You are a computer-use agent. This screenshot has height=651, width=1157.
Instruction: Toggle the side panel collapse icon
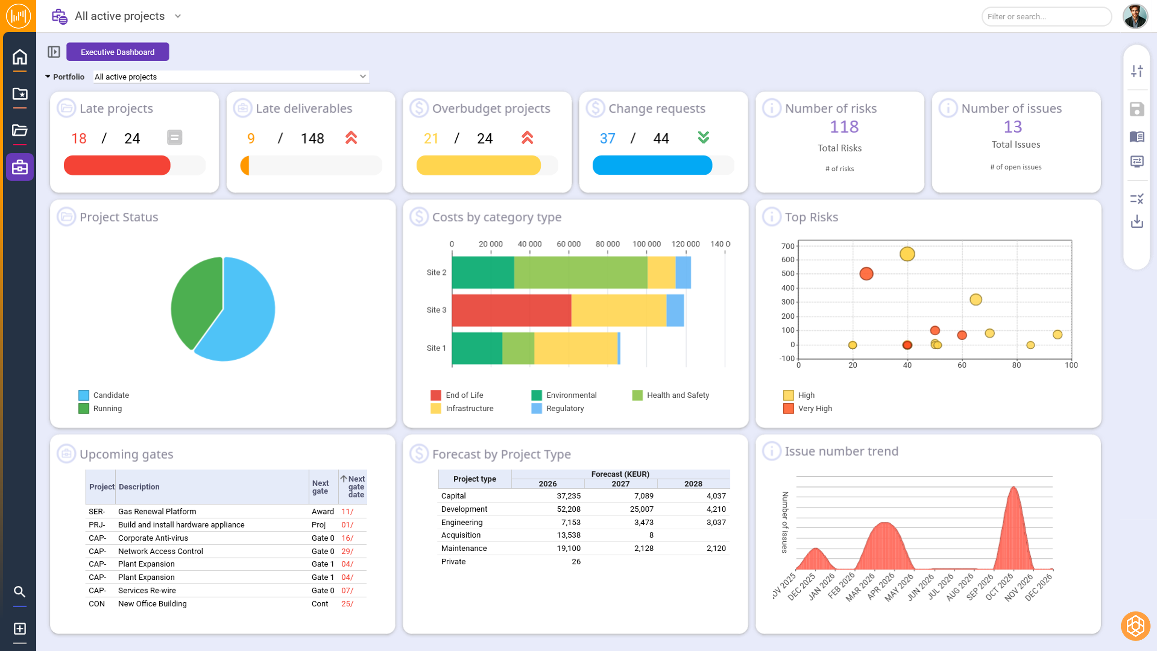click(54, 52)
